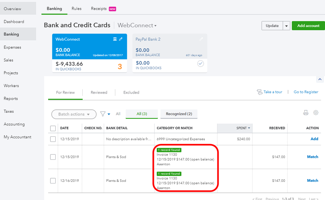Open table settings gear icon

click(316, 113)
